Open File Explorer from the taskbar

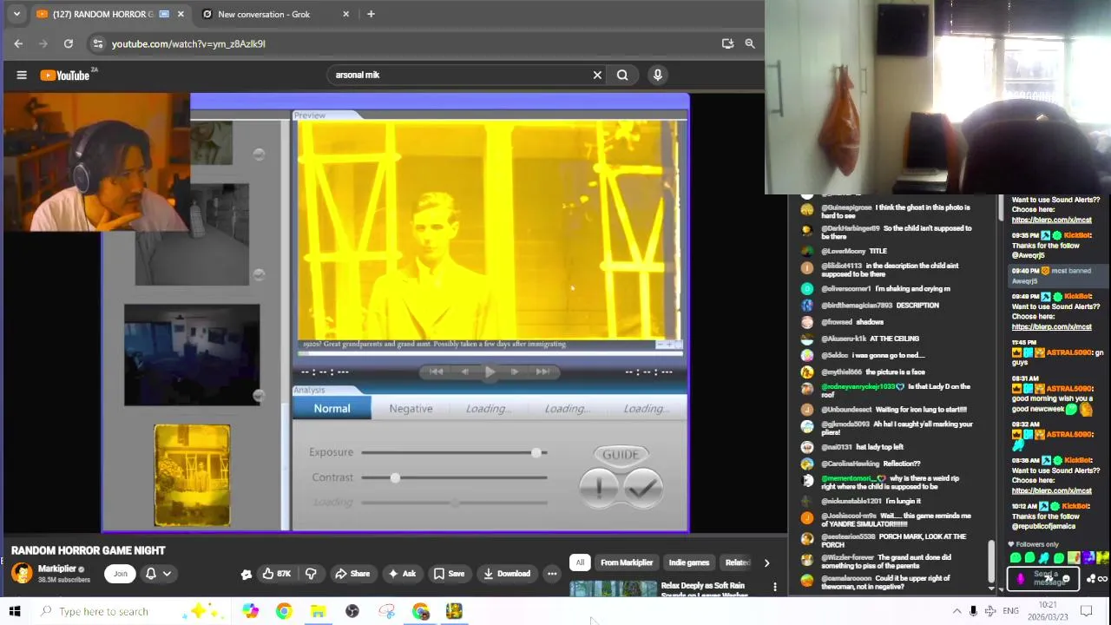[318, 611]
